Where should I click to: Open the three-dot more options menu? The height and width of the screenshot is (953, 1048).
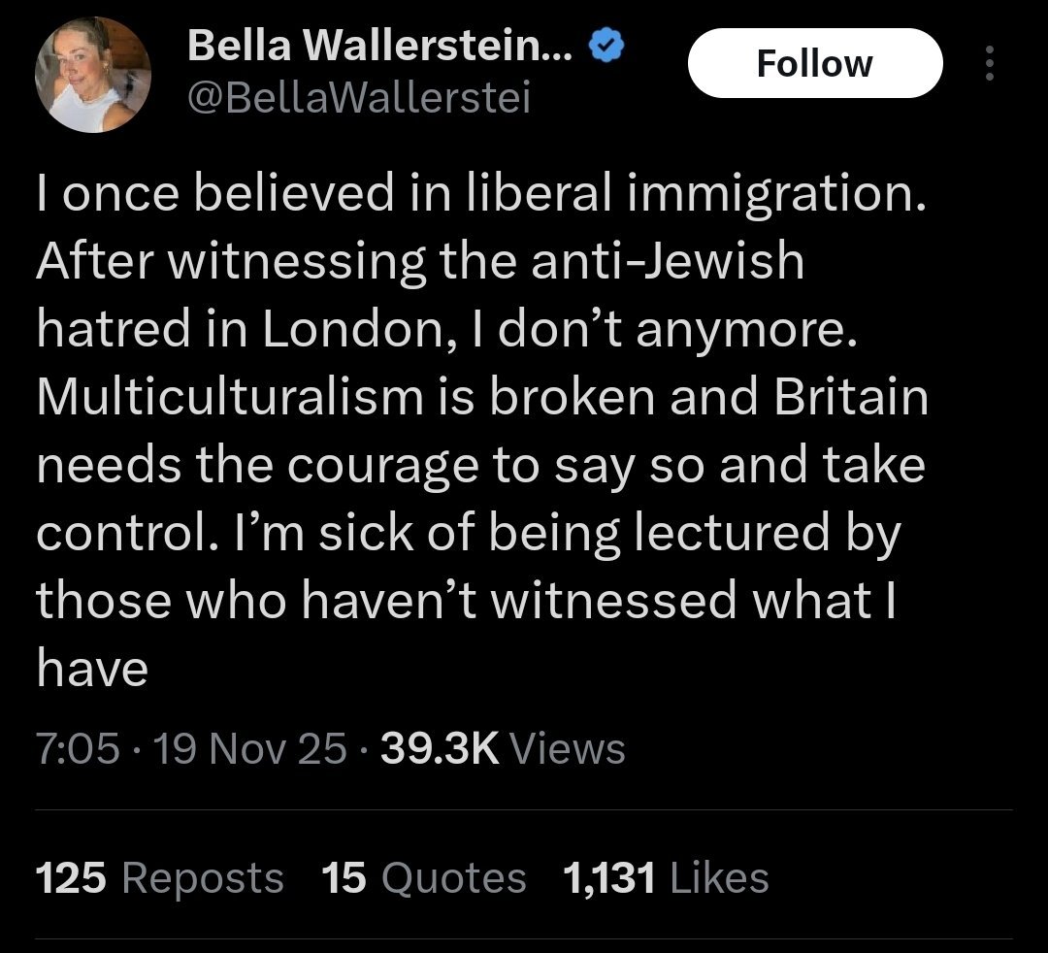(x=990, y=64)
